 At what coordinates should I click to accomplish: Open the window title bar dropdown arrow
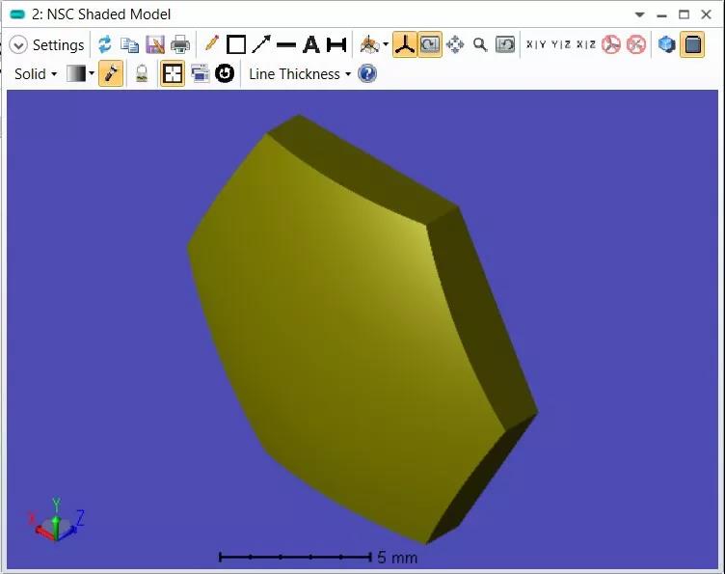click(639, 14)
